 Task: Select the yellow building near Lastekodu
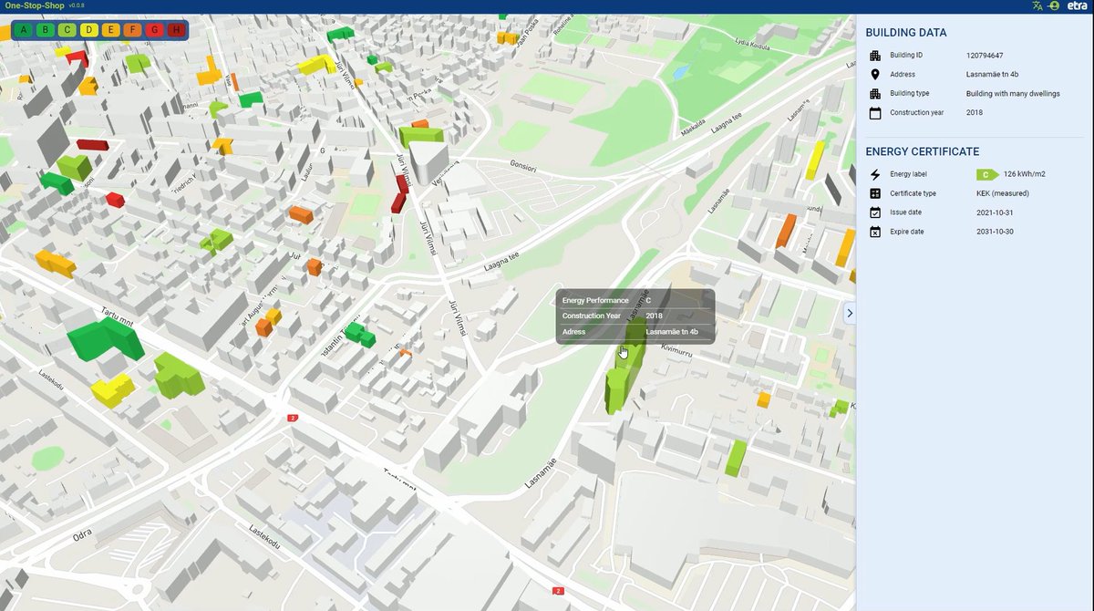click(112, 390)
